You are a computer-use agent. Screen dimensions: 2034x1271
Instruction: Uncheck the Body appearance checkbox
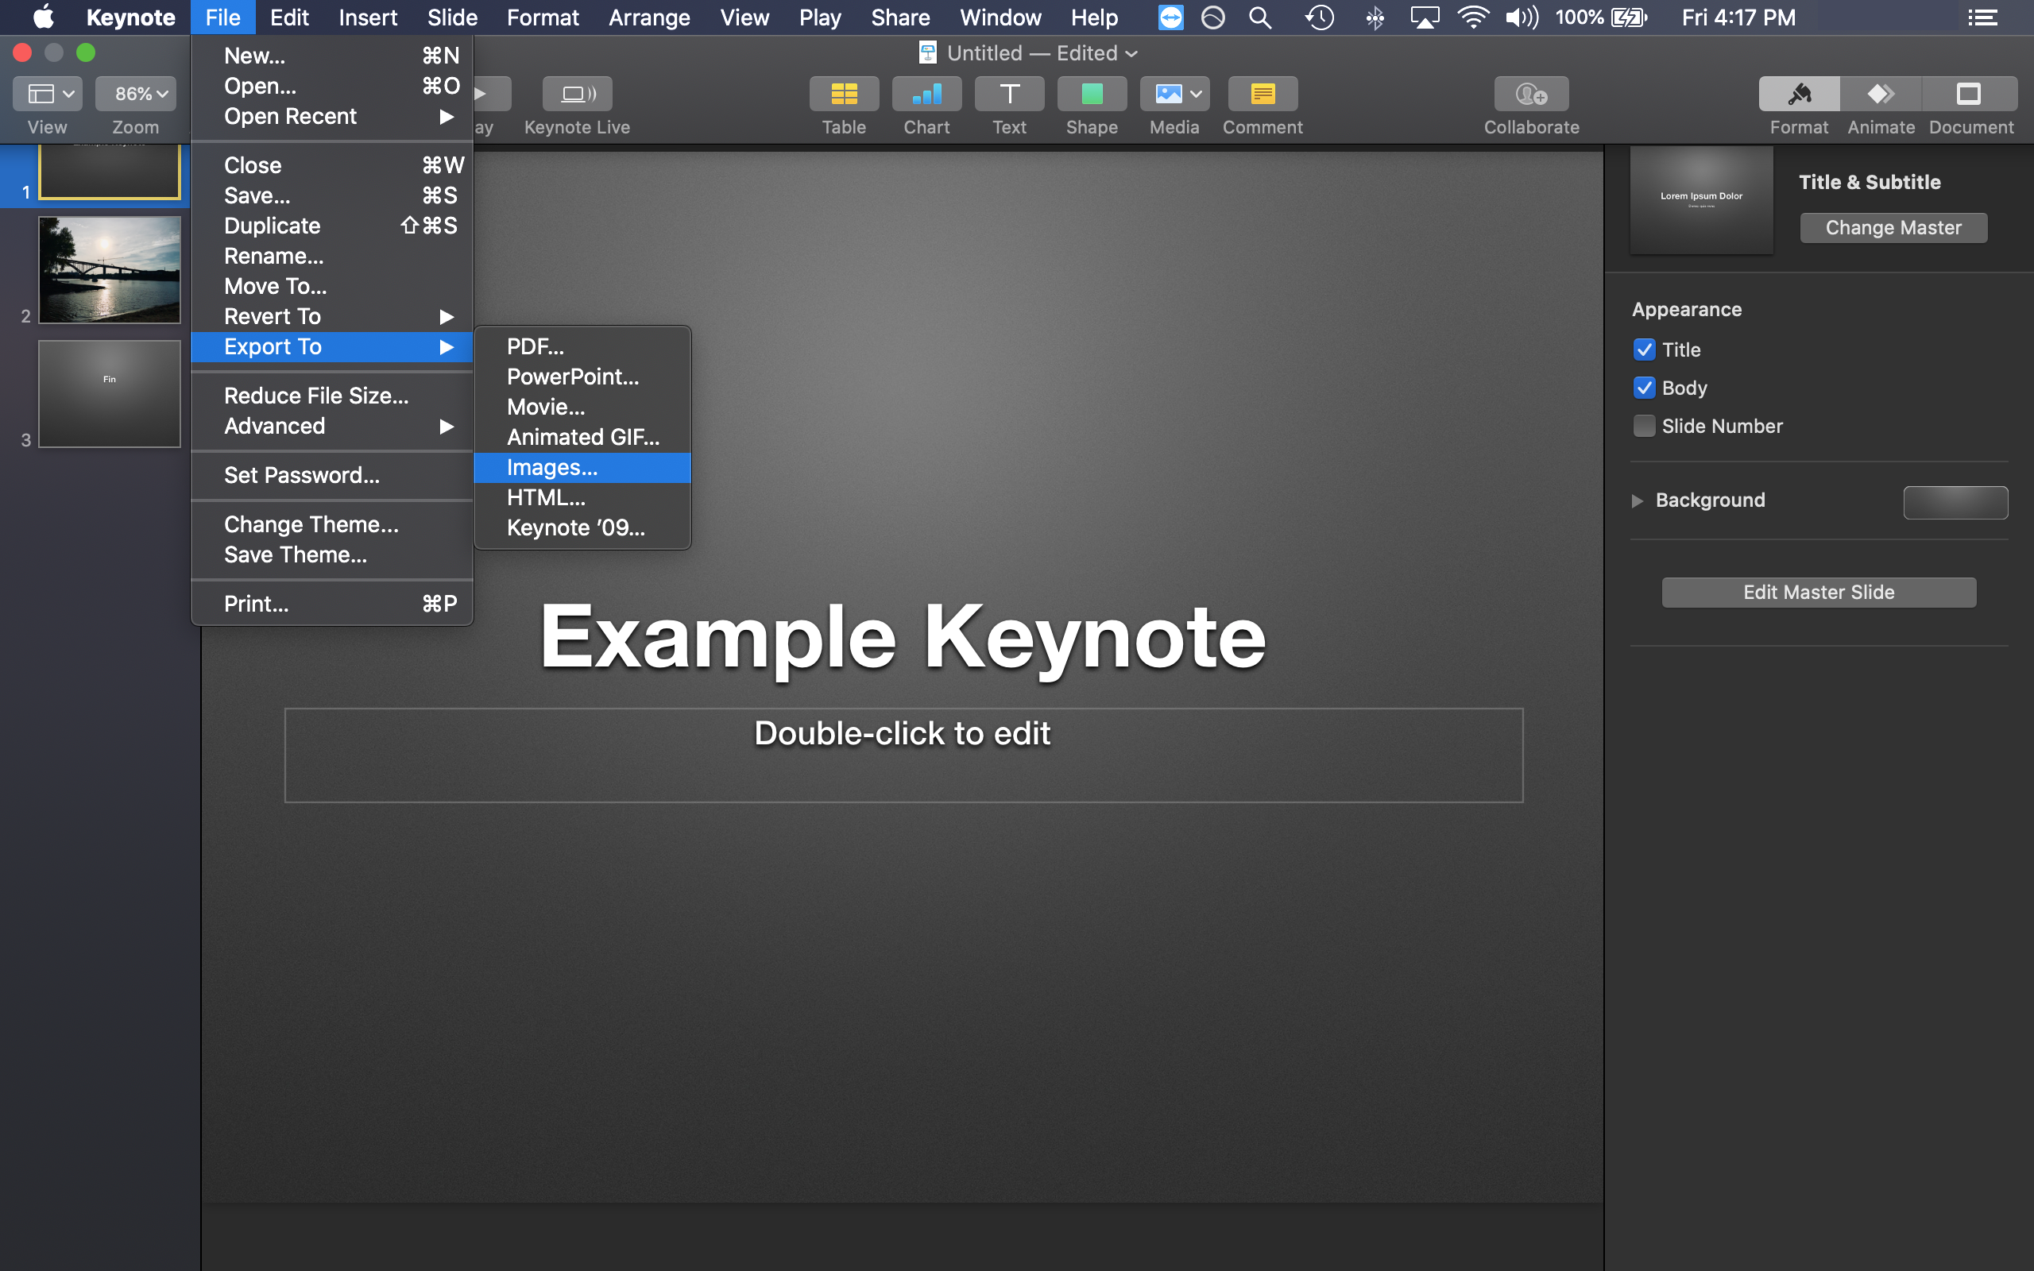click(1644, 388)
